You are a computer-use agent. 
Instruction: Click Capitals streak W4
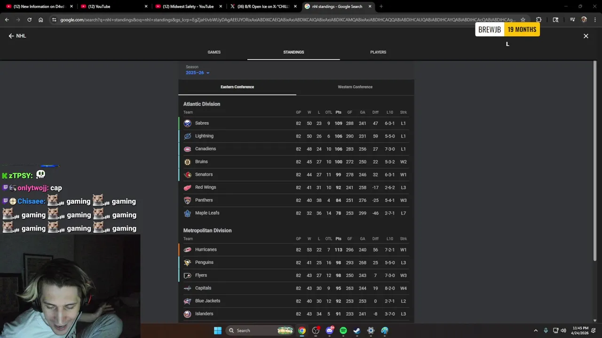[x=404, y=288]
